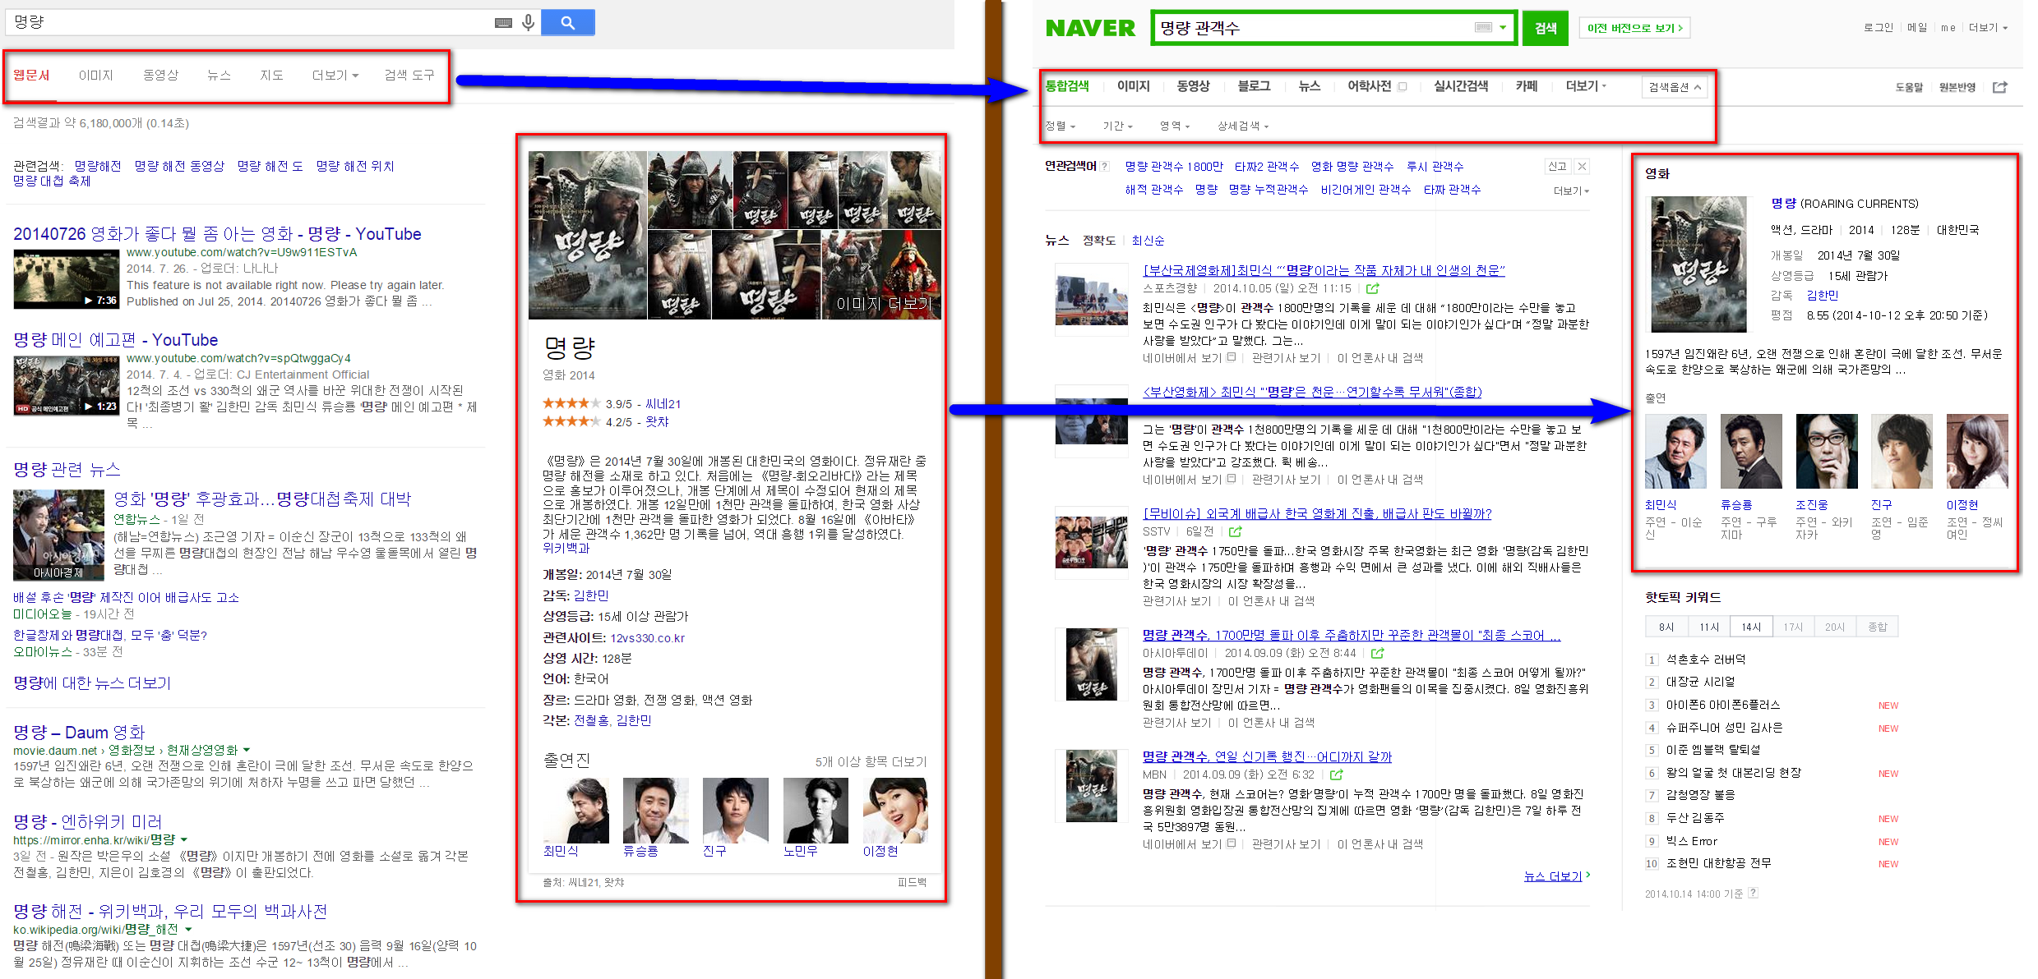This screenshot has width=2038, height=979.
Task: Switch to Google 이미지 tab
Action: click(96, 76)
